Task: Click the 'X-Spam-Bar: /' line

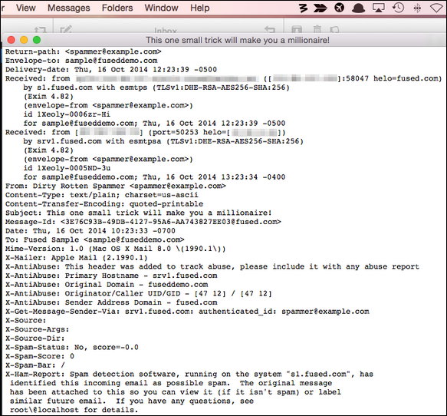Action: (x=35, y=365)
